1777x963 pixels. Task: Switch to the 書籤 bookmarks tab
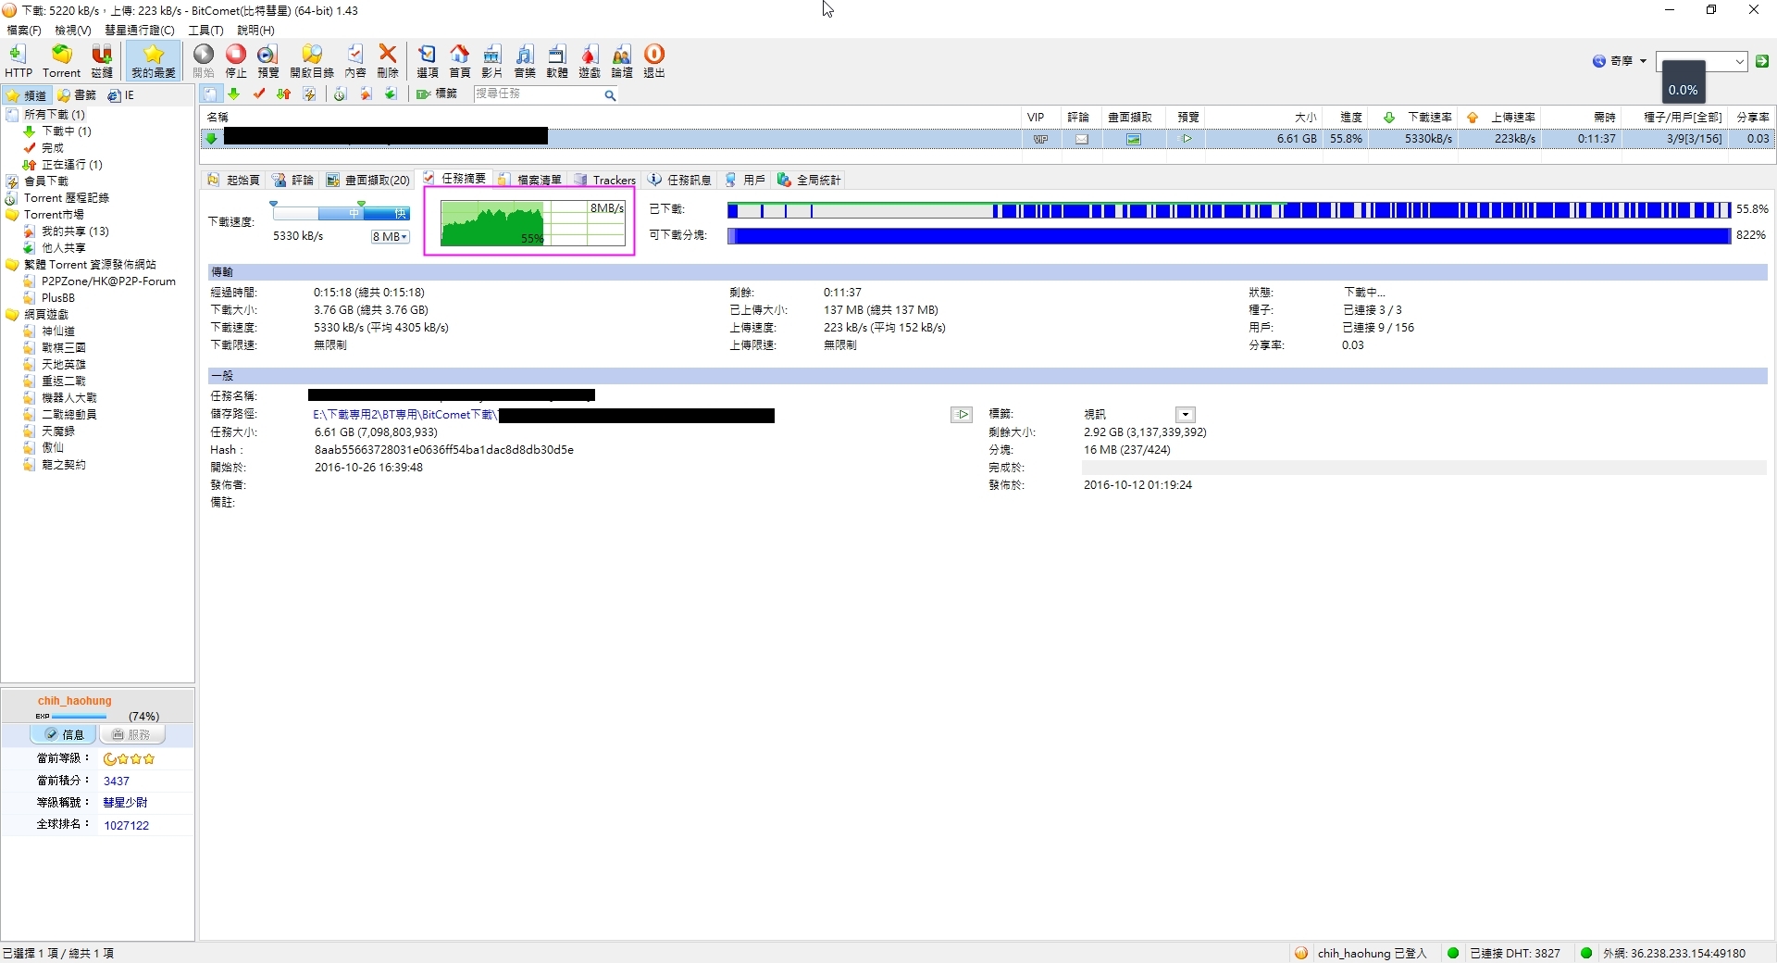point(77,95)
